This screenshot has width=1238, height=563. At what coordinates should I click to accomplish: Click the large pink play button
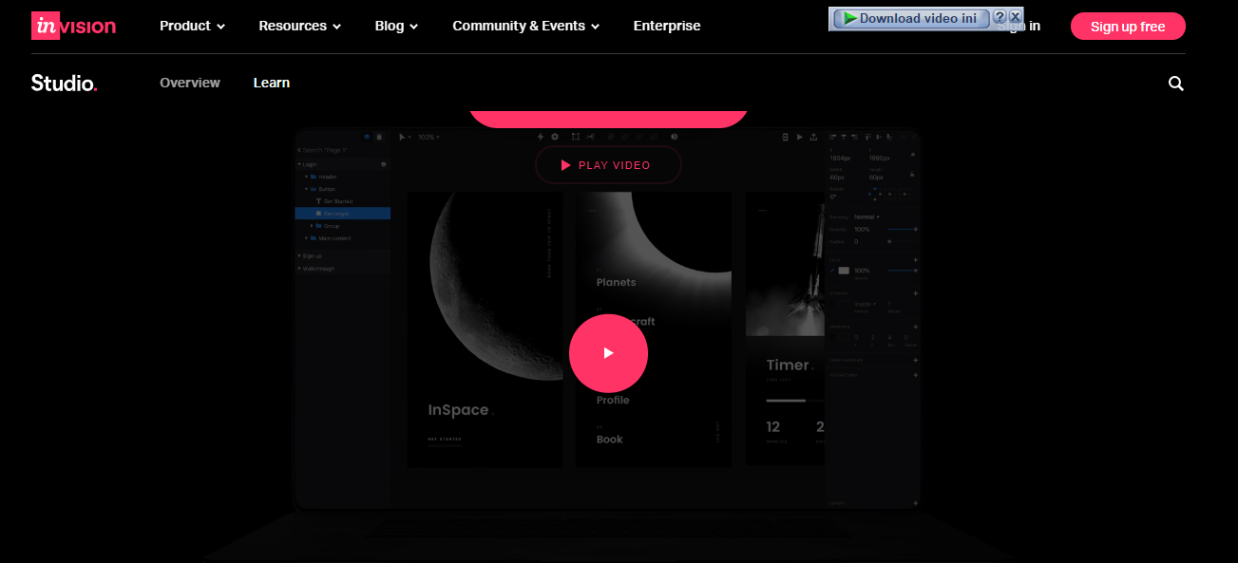click(x=608, y=353)
